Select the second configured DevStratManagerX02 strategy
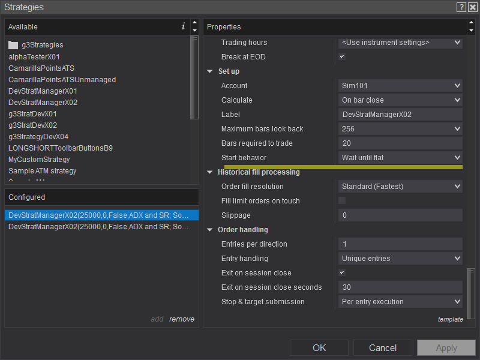Image resolution: width=480 pixels, height=360 pixels. [99, 227]
